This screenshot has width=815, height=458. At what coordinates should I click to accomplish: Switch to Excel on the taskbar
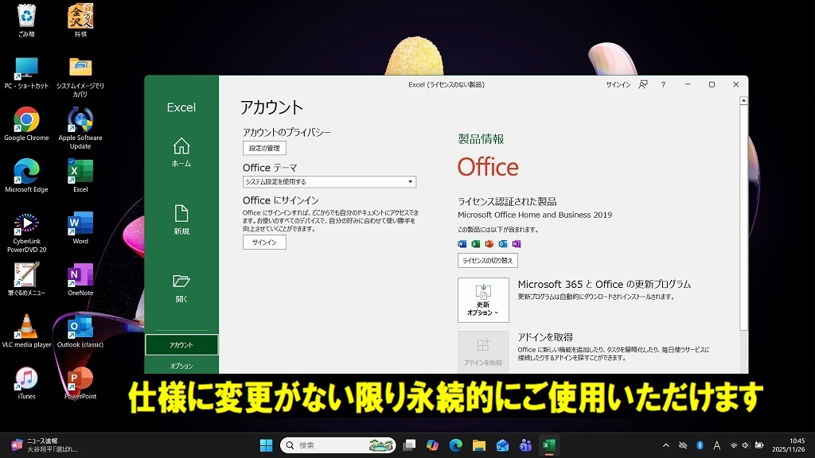549,445
